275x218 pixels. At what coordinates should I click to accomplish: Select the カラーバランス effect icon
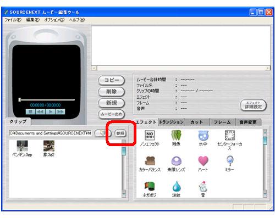(x=150, y=161)
